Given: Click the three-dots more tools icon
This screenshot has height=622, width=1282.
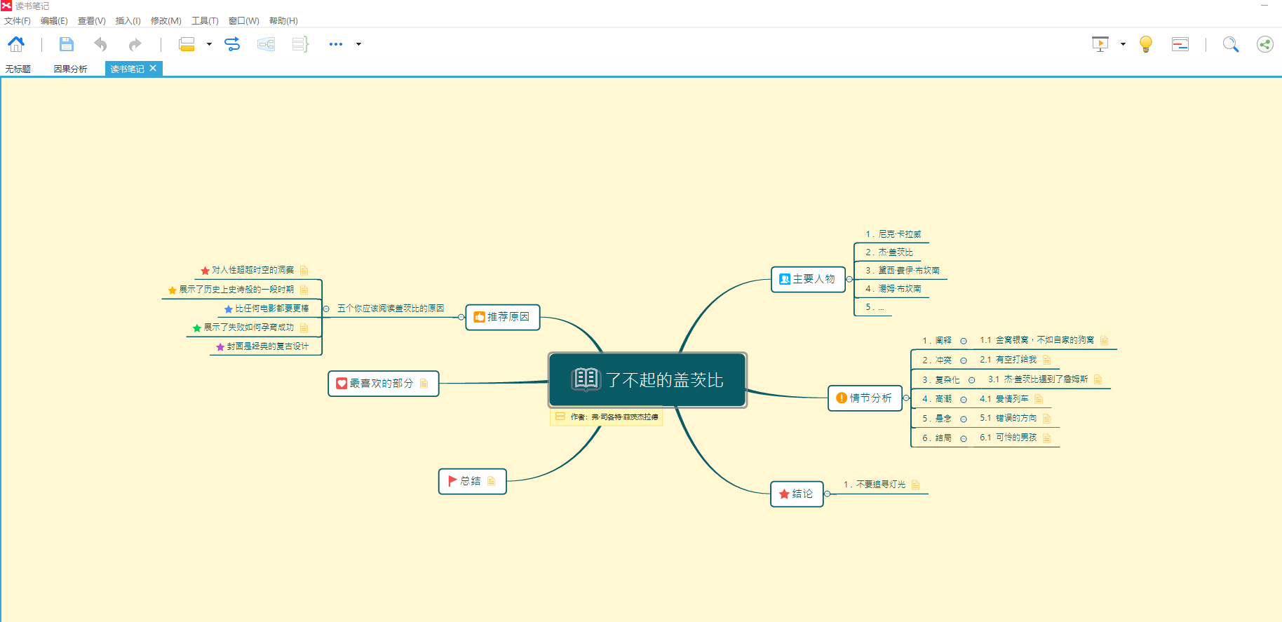Looking at the screenshot, I should point(336,44).
